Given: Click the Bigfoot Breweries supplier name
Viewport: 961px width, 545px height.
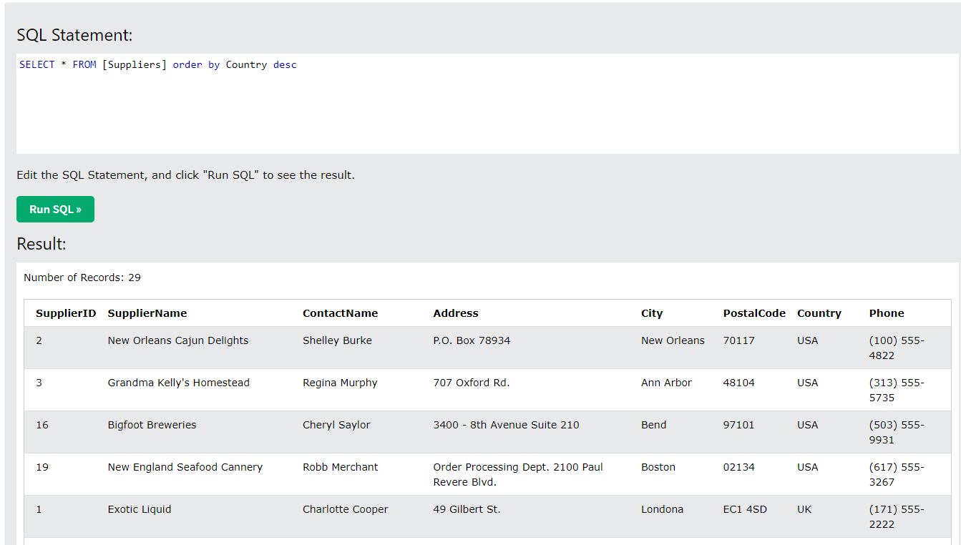Looking at the screenshot, I should (152, 425).
